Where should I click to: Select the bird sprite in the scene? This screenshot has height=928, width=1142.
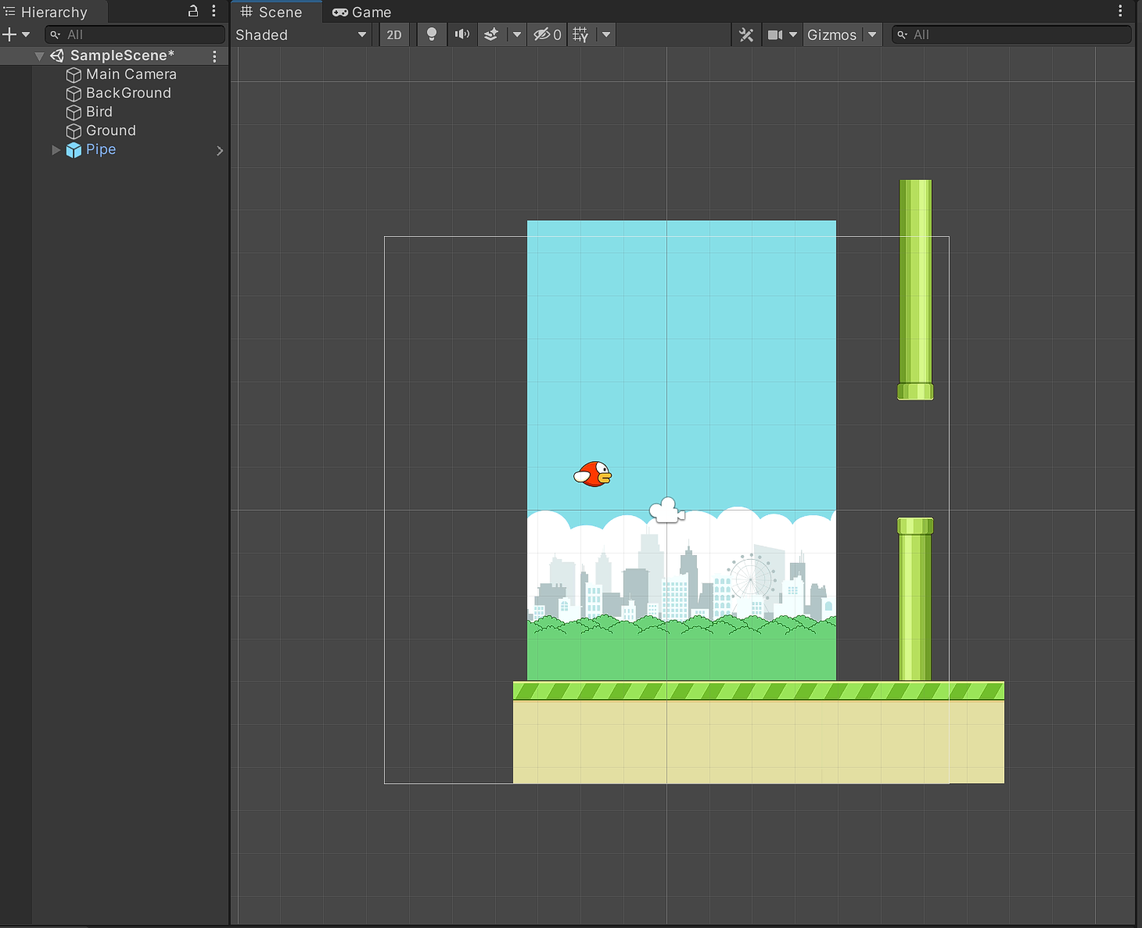point(593,474)
